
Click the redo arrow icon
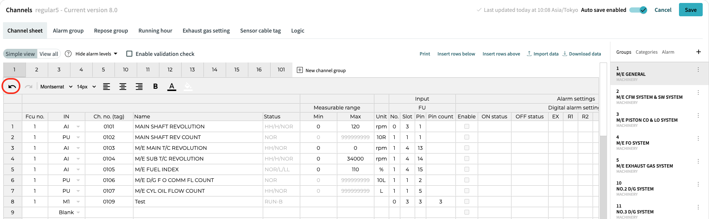[29, 87]
